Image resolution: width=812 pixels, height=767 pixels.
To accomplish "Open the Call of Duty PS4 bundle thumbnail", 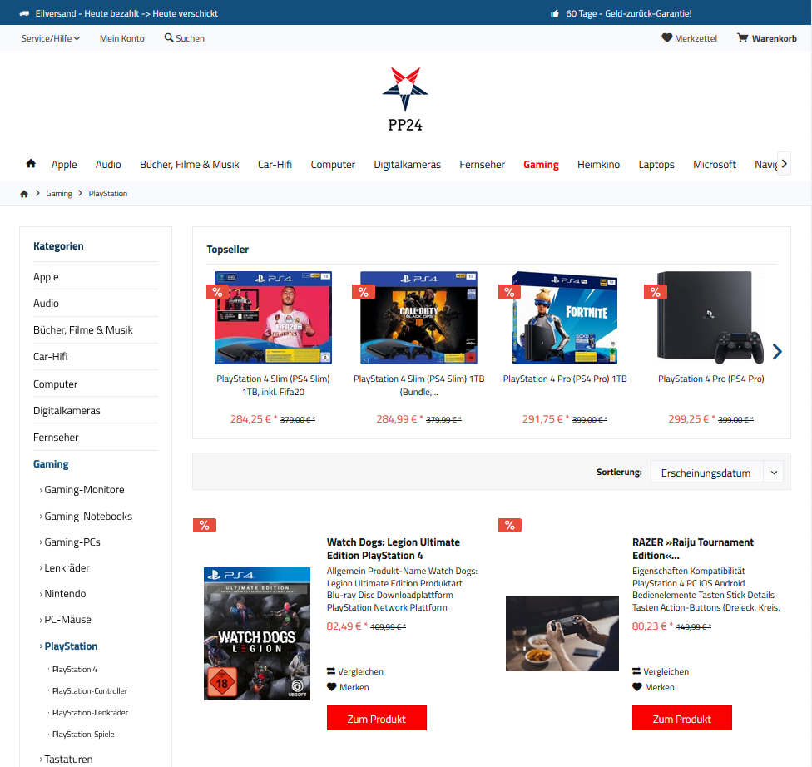I will tap(419, 318).
